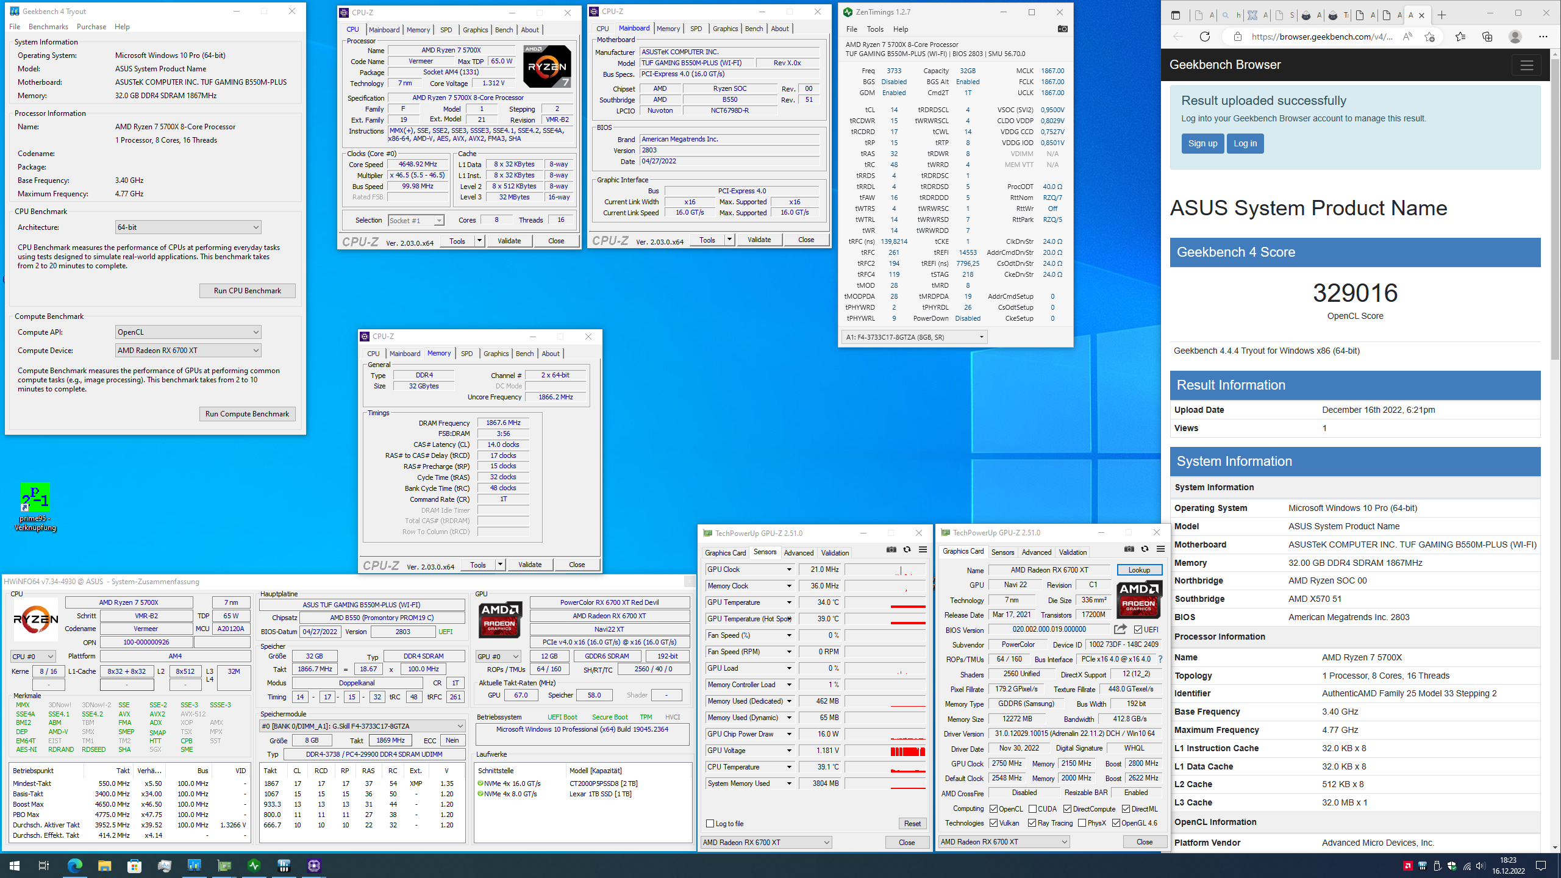Open HWiNFO CPU #0 selector dropdown
The image size is (1561, 878).
33,656
